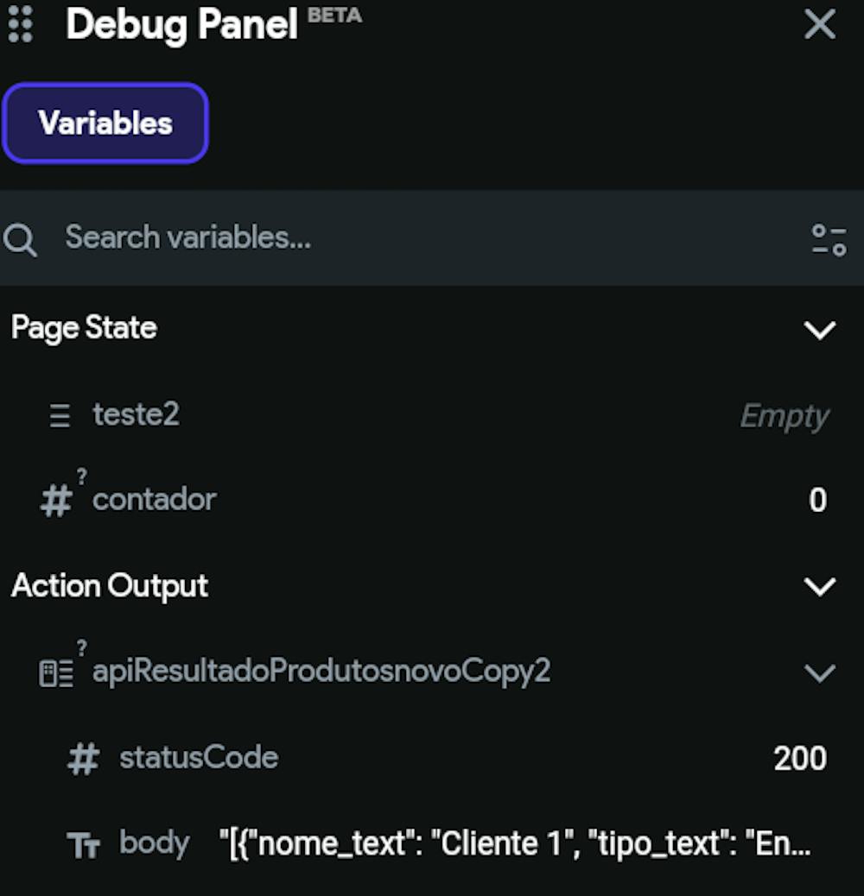Click the Page State heading
The height and width of the screenshot is (896, 864).
coord(85,328)
